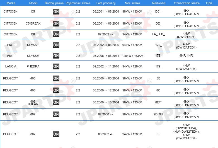Click the ON icon in Peugeot 406 8C row

(56, 91)
